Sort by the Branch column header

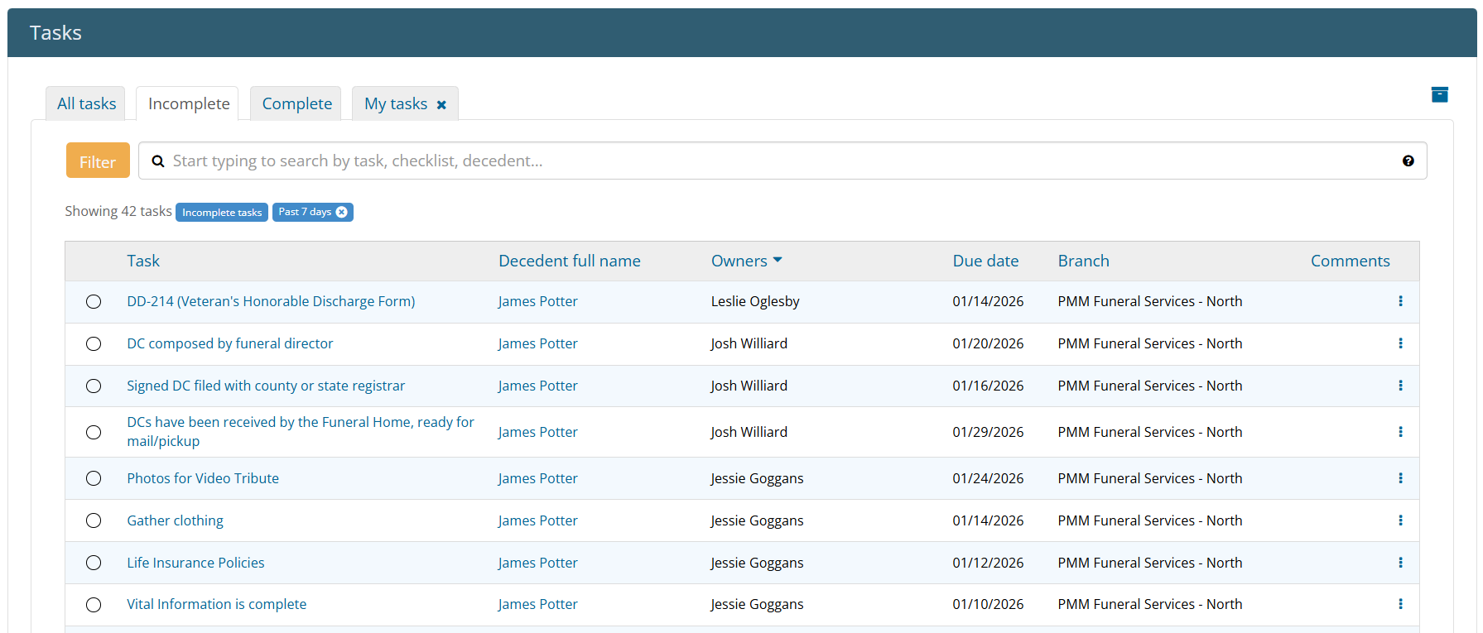click(1083, 261)
